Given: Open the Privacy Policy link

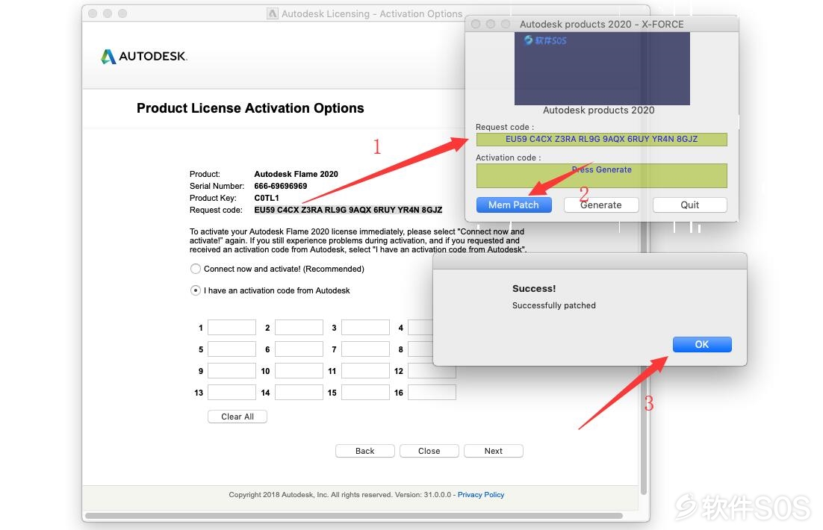Looking at the screenshot, I should tap(481, 494).
